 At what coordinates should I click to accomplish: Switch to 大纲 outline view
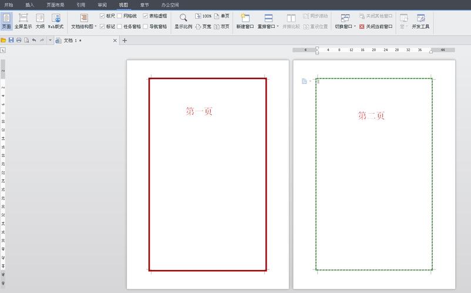pyautogui.click(x=40, y=21)
